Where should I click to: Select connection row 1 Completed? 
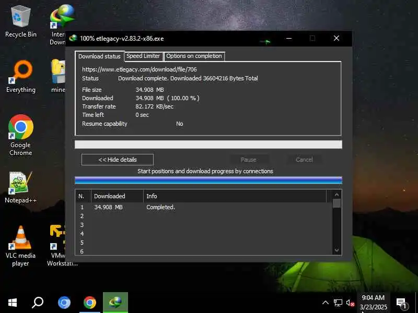204,207
